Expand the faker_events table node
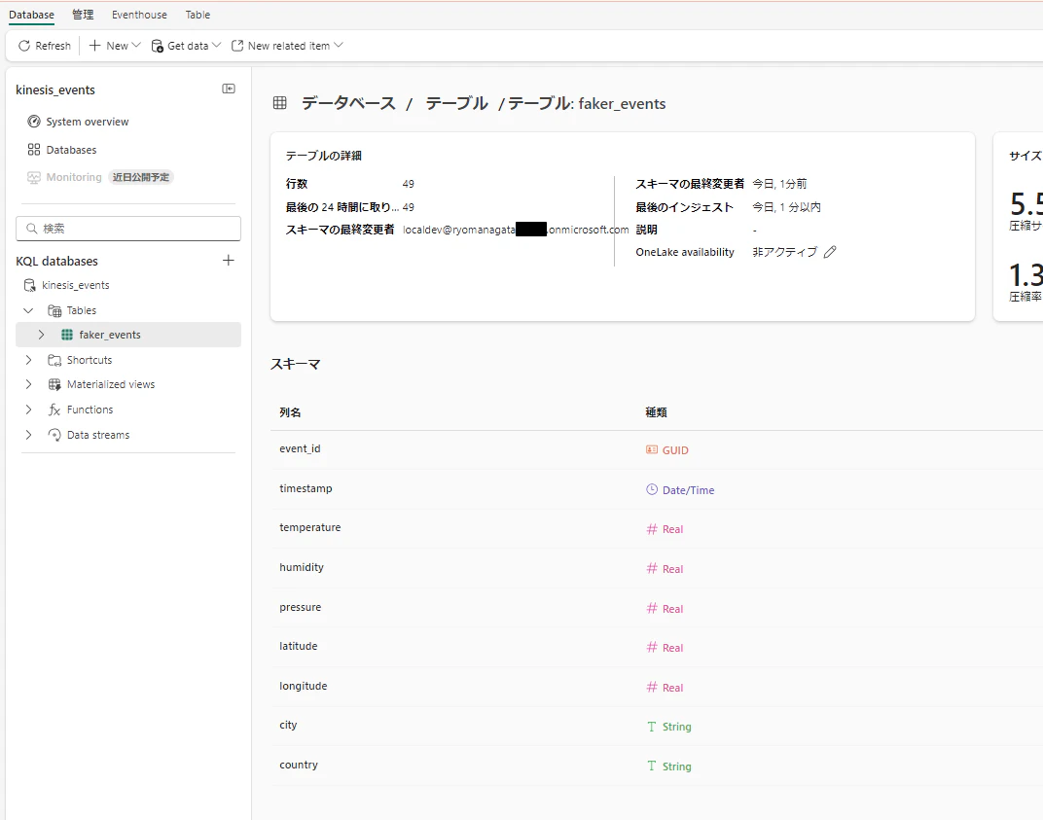1043x820 pixels. pyautogui.click(x=41, y=335)
